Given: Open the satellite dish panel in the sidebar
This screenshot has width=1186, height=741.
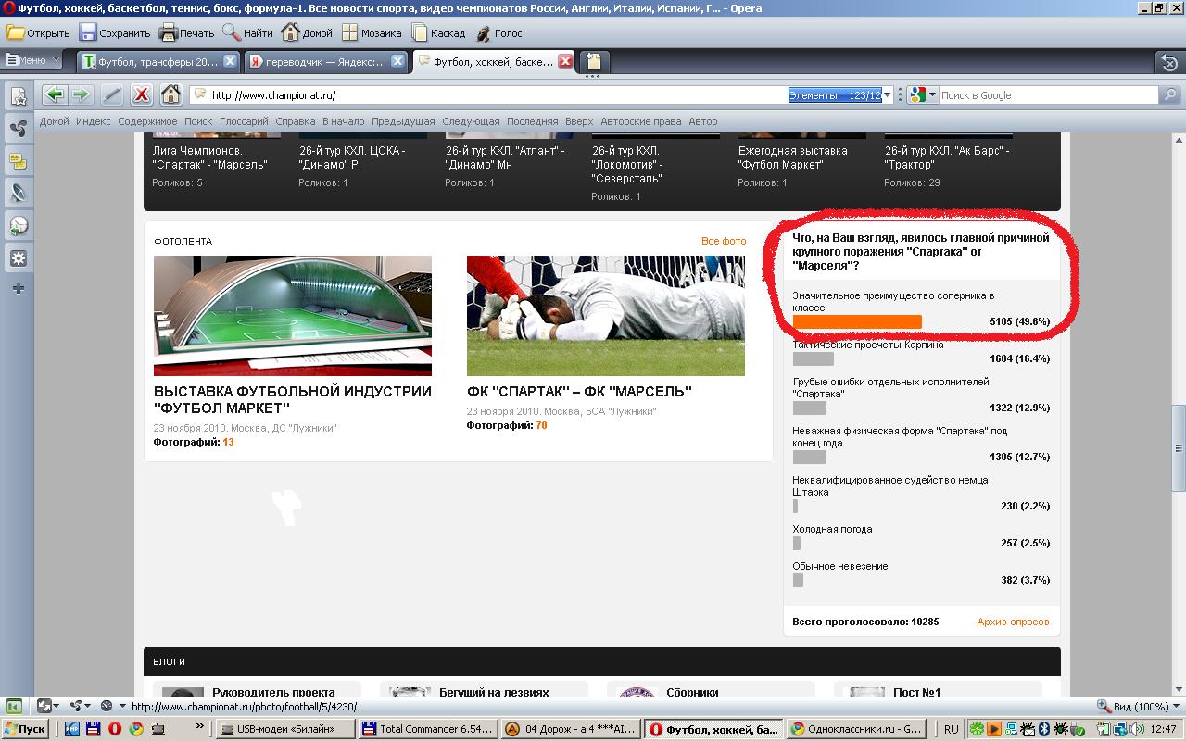Looking at the screenshot, I should coord(18,193).
